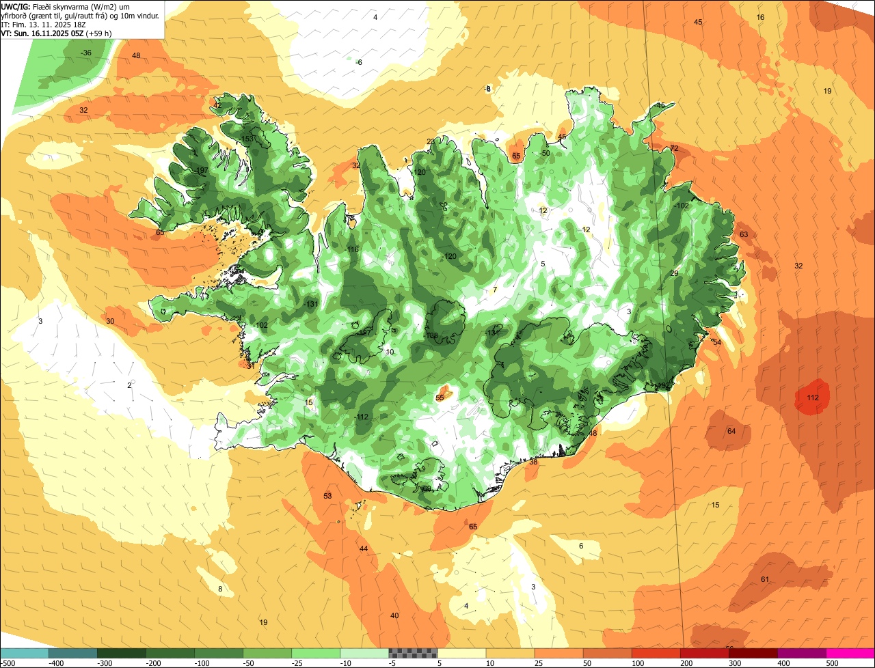Click the map value "40" near the bottom

[394, 615]
